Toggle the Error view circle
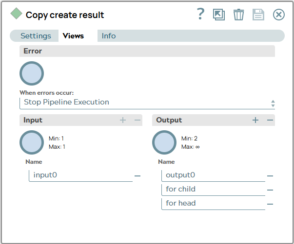The width and height of the screenshot is (294, 244). click(x=32, y=73)
